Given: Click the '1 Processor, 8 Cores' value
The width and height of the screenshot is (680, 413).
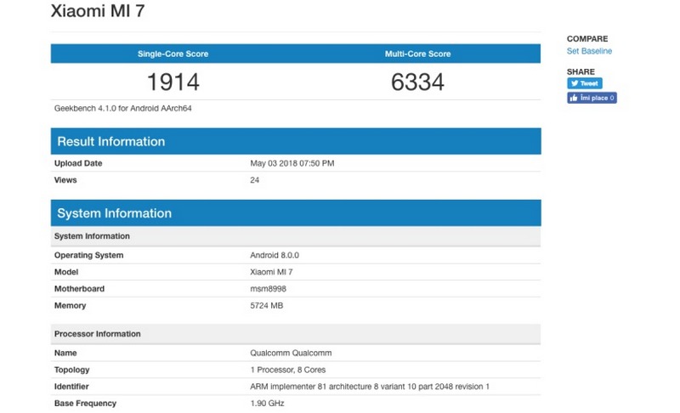Looking at the screenshot, I should (287, 370).
